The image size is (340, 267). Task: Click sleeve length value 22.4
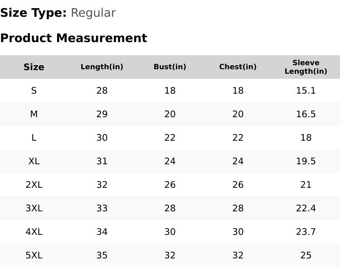click(x=306, y=208)
